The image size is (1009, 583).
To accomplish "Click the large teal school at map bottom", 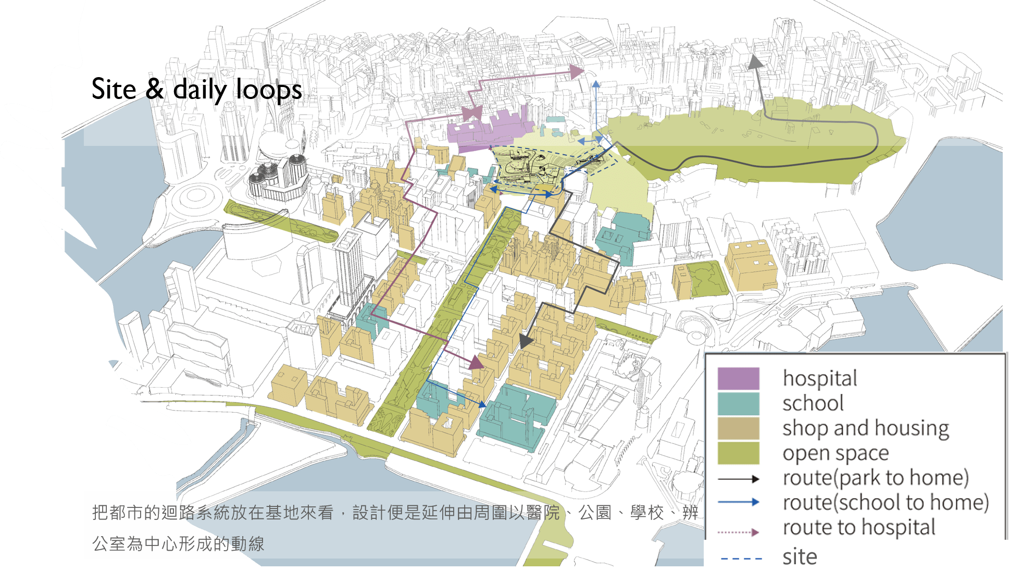I will point(517,418).
